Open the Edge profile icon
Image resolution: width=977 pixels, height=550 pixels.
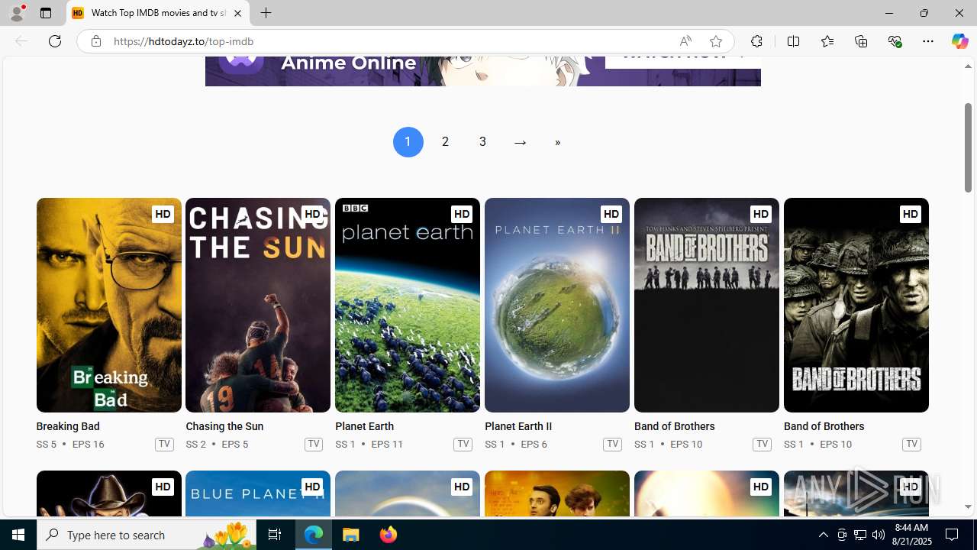(16, 13)
